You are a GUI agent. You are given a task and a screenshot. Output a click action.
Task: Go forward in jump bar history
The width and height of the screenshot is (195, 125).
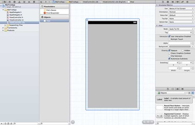(49, 2)
